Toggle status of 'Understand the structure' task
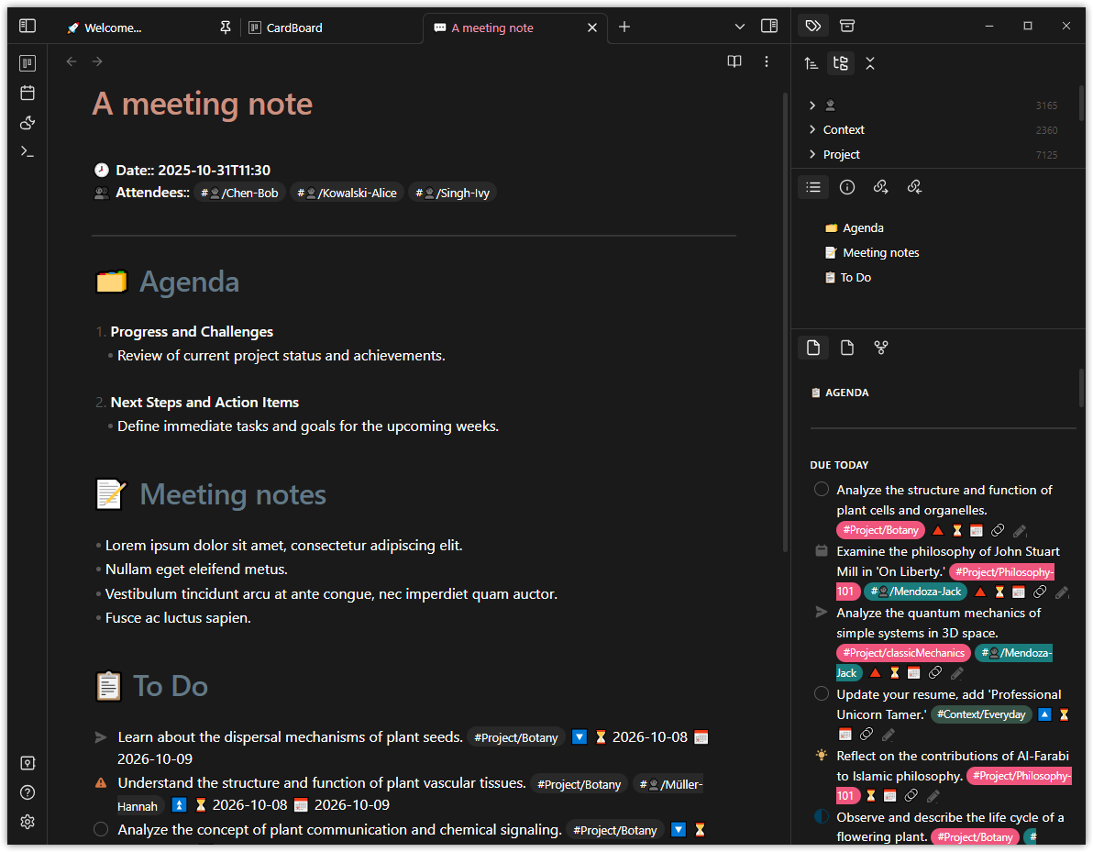1093x852 pixels. pos(101,783)
